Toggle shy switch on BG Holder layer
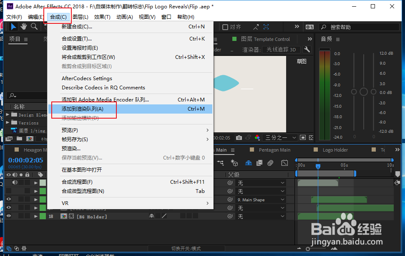Viewport: 405px width, 256px height. (x=152, y=216)
